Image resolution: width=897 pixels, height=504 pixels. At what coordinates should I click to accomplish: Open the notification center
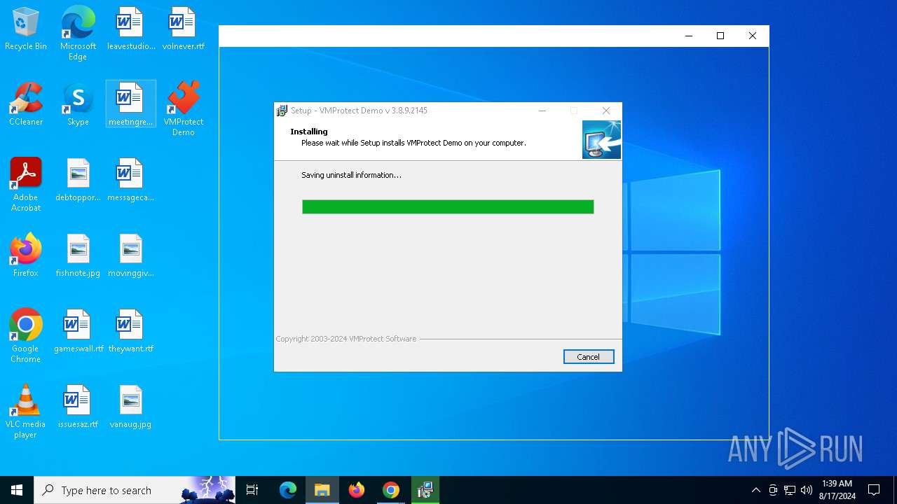pyautogui.click(x=874, y=490)
